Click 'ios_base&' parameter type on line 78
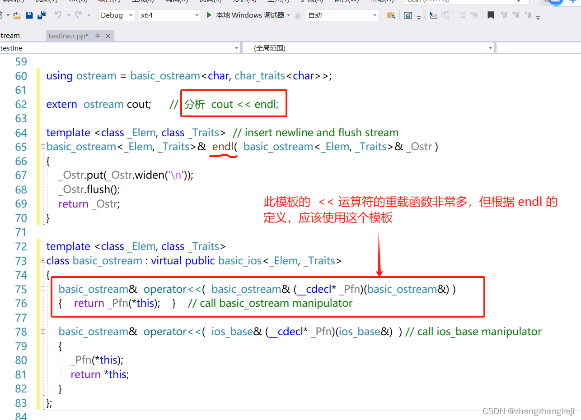 click(237, 332)
